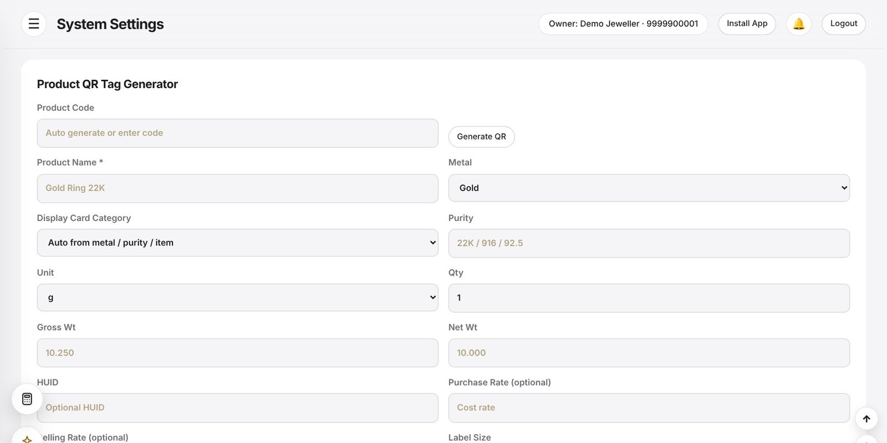
Task: Click the Purchase Rate (optional) label
Action: [499, 383]
